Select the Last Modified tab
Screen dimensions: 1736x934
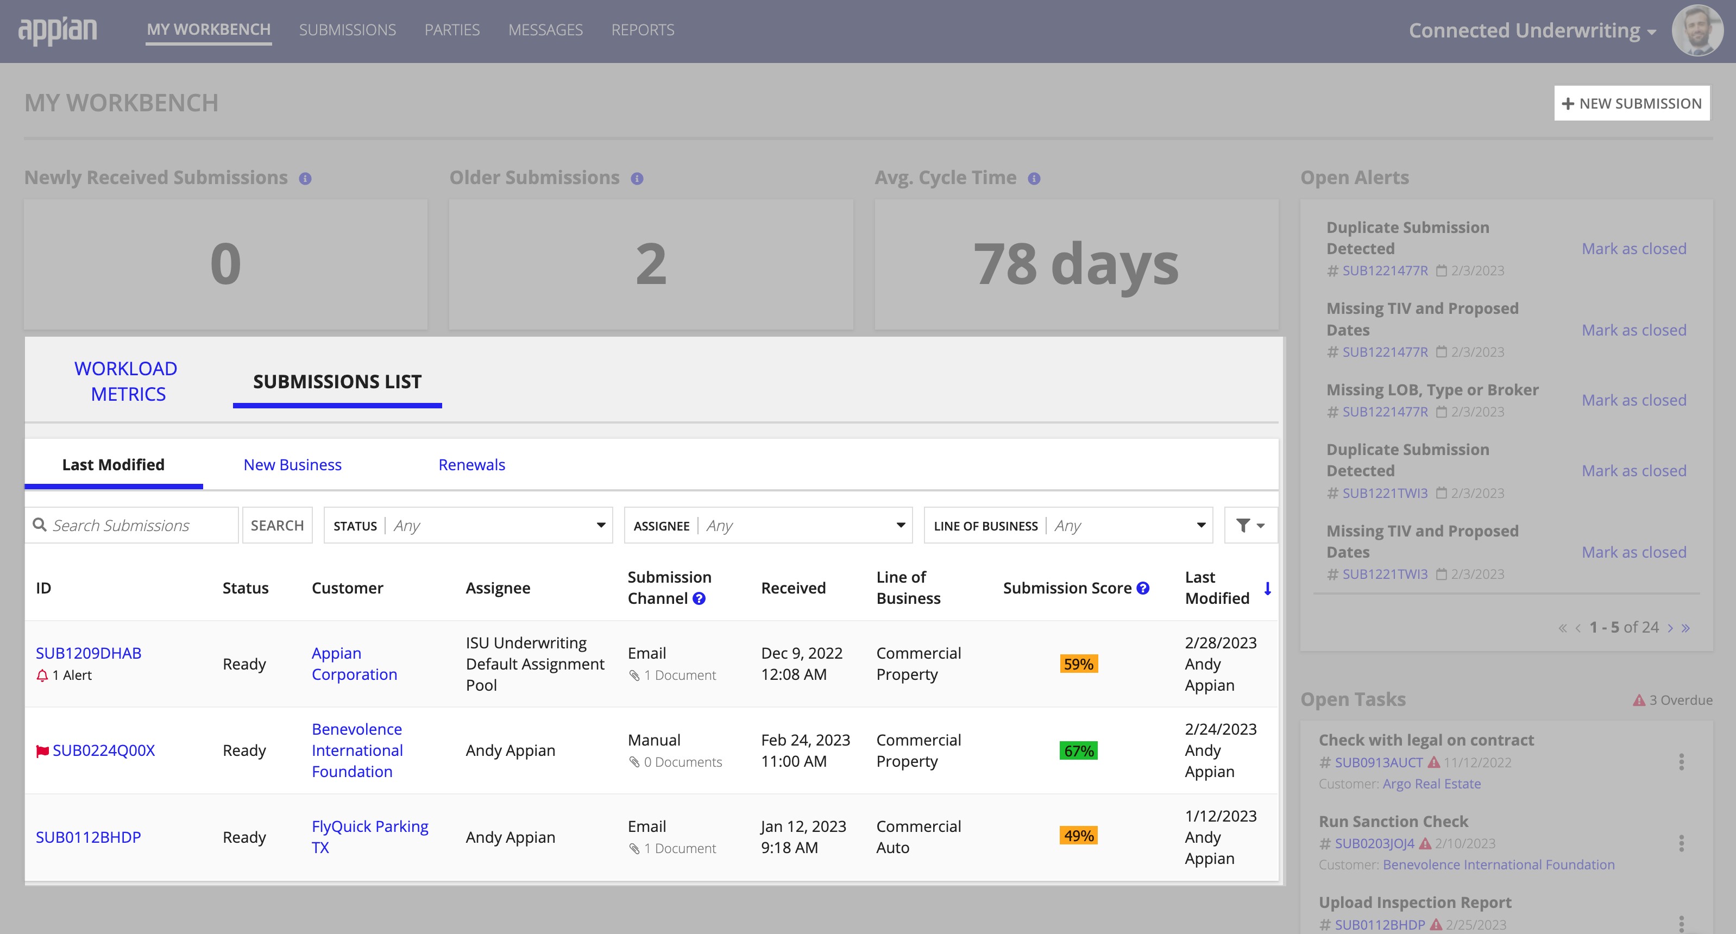point(113,465)
